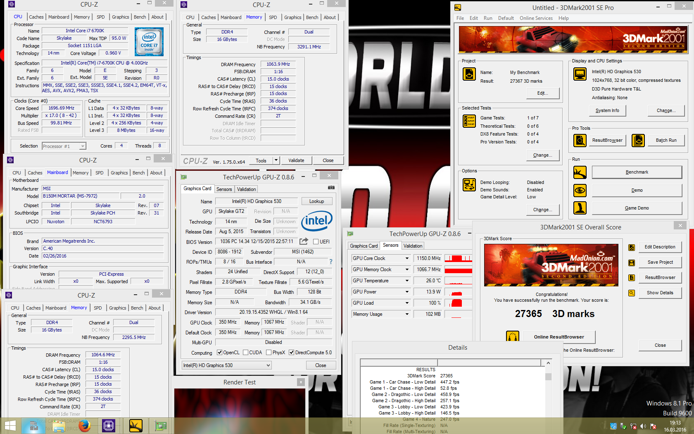Open File Explorer from the taskbar
Image resolution: width=694 pixels, height=434 pixels.
pos(59,425)
